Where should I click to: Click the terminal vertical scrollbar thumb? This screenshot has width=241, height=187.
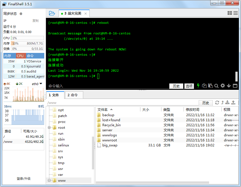[x=237, y=76]
